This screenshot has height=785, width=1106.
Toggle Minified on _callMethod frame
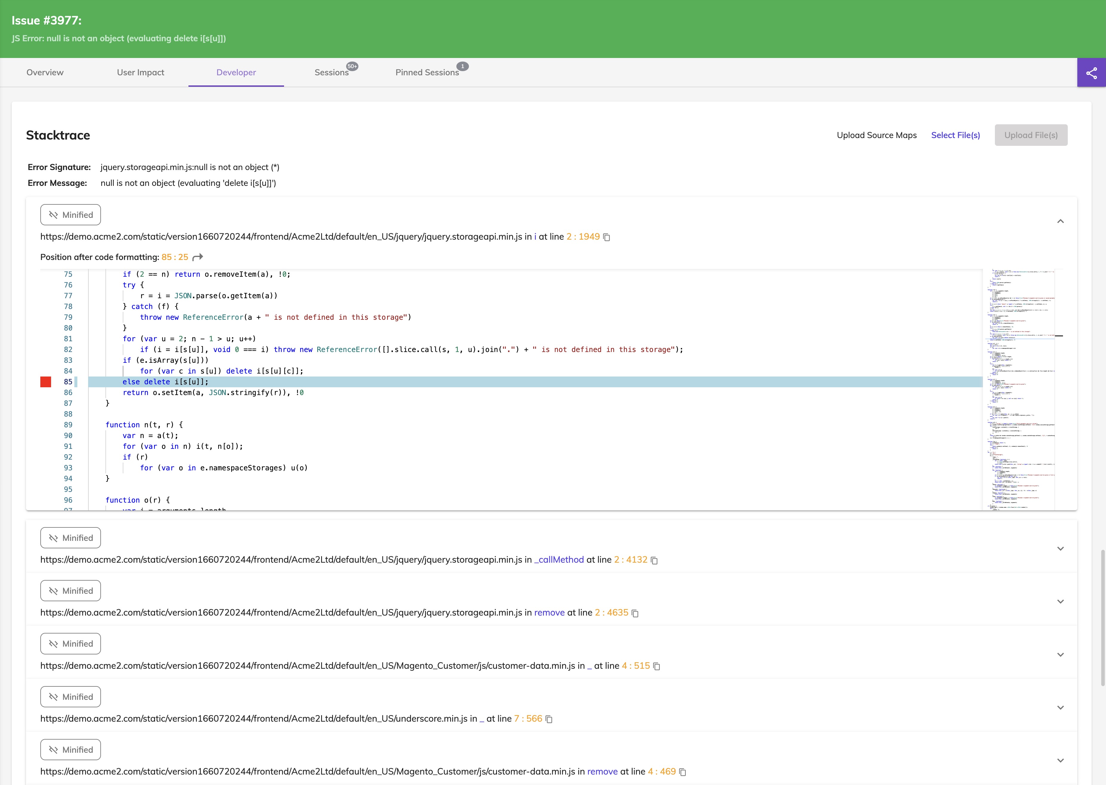(x=70, y=538)
